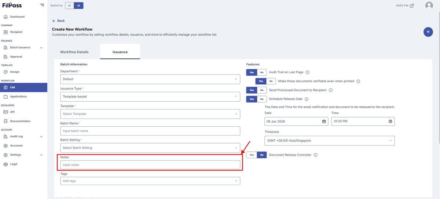Open Recipient page link
This screenshot has width=440, height=199.
16,32
